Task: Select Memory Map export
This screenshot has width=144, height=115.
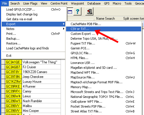Action: tap(104, 87)
